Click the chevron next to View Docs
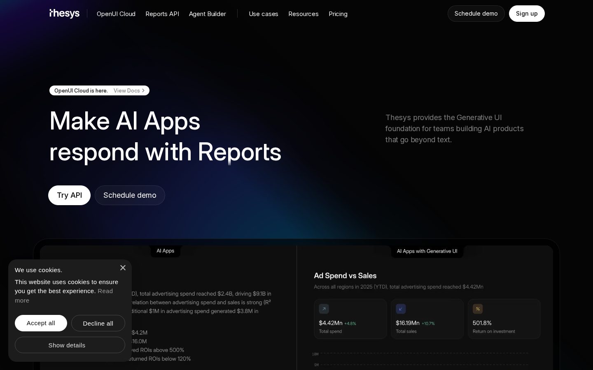 (x=143, y=90)
